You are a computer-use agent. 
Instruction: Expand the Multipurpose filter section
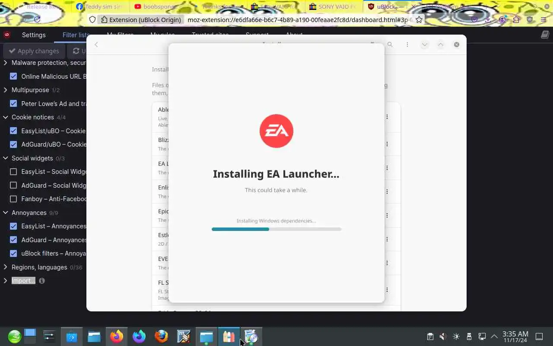(x=5, y=90)
